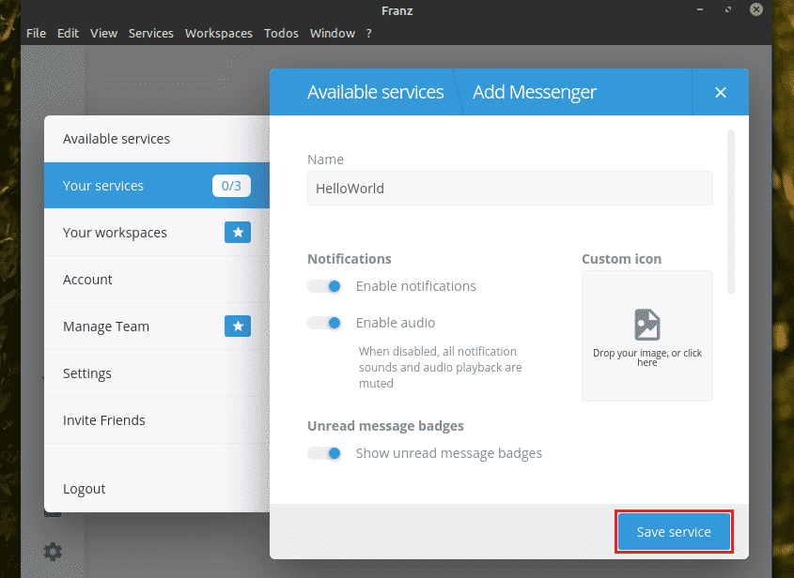Viewport: 794px width, 578px height.
Task: Open Account in the sidebar
Action: click(87, 280)
